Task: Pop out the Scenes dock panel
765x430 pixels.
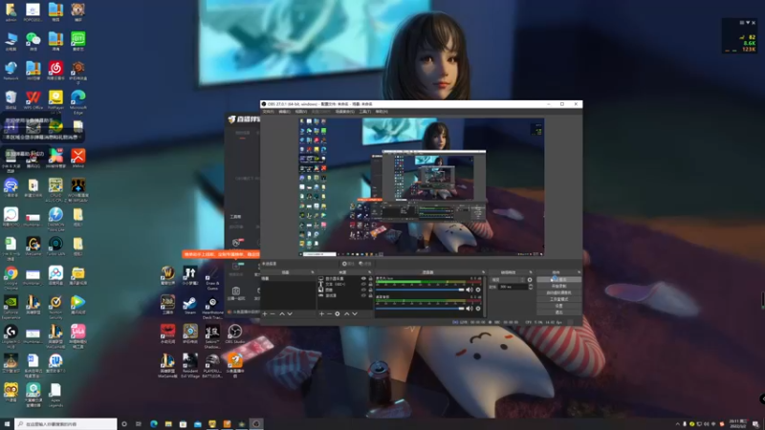Action: [x=313, y=272]
